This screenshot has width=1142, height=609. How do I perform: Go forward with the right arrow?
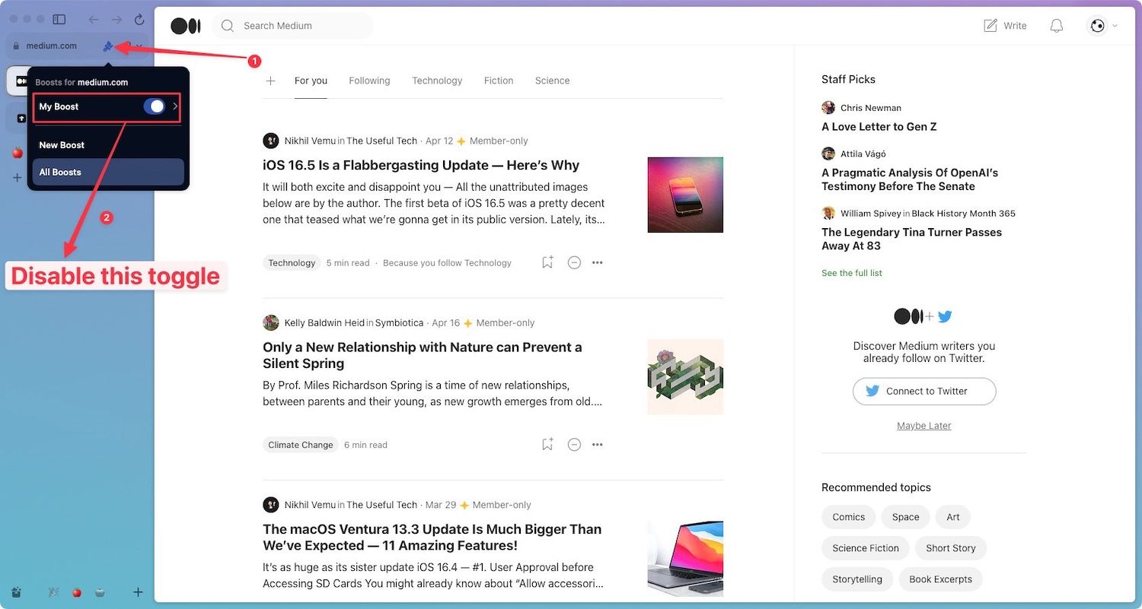pos(116,19)
